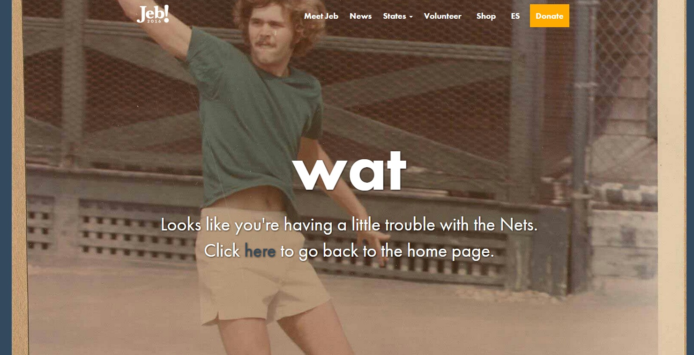
Task: Follow the 'here' link to home page
Action: [260, 251]
